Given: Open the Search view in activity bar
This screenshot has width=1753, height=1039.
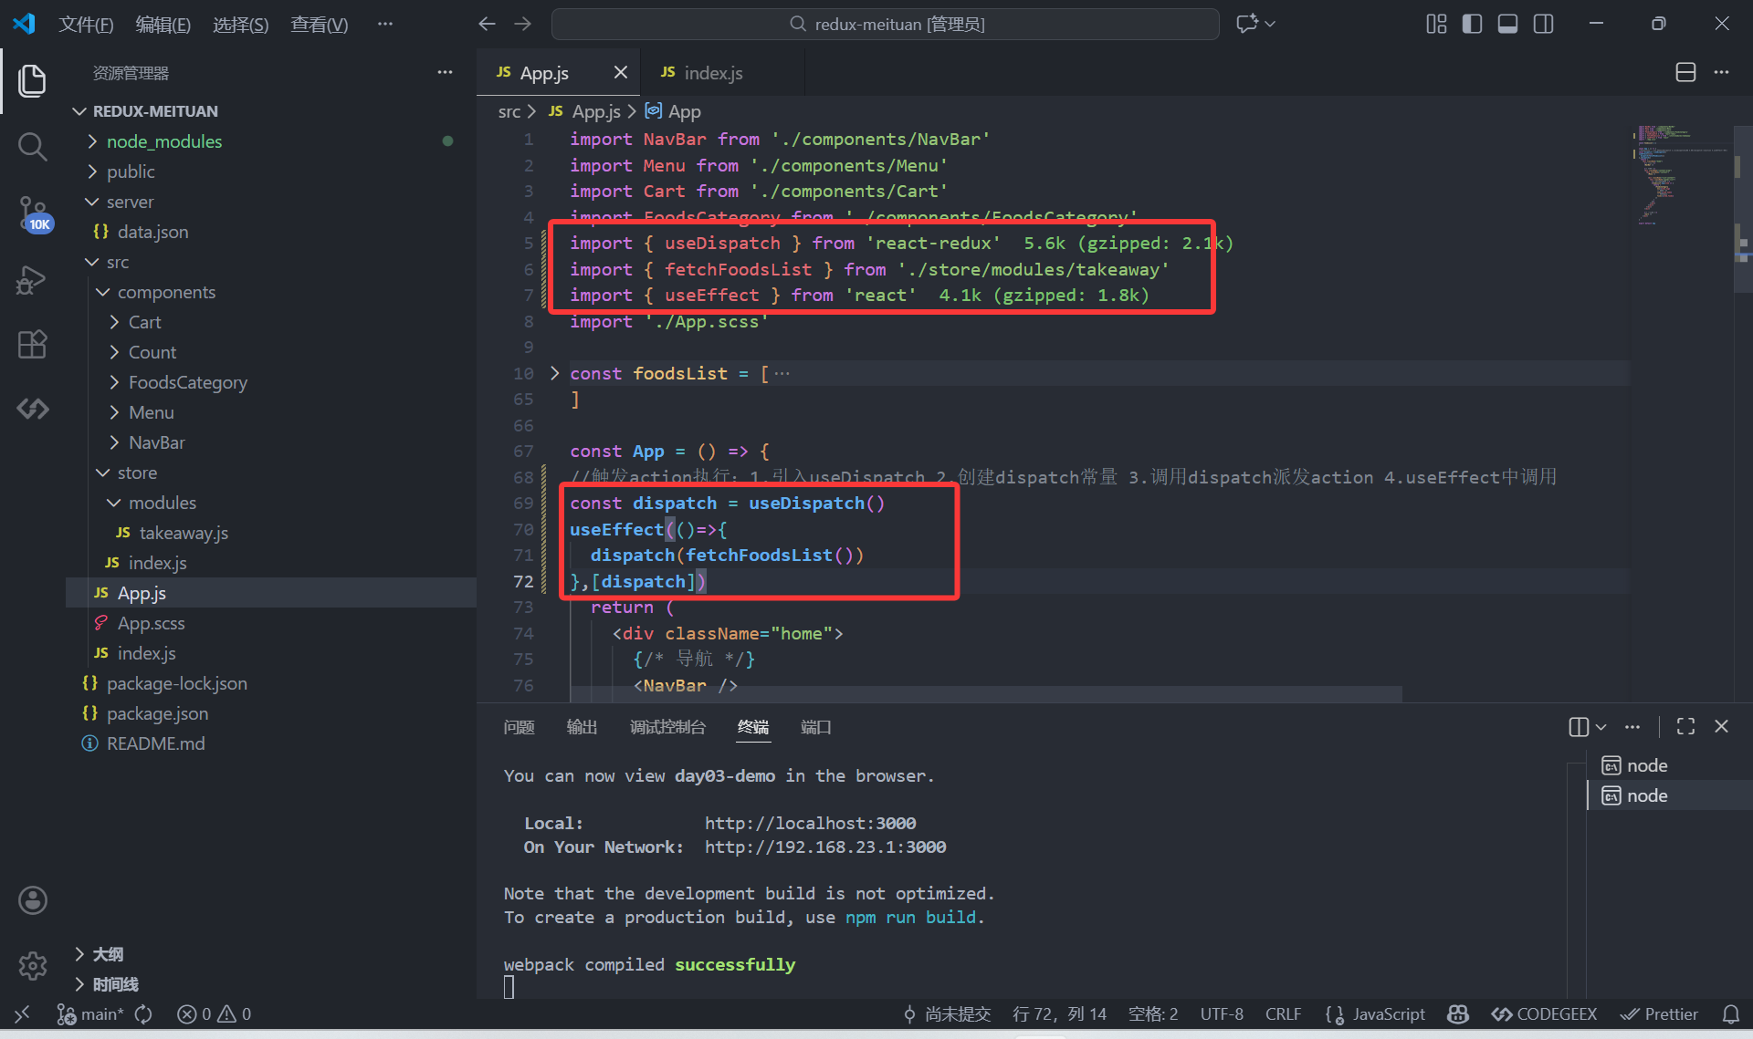Looking at the screenshot, I should tap(32, 146).
